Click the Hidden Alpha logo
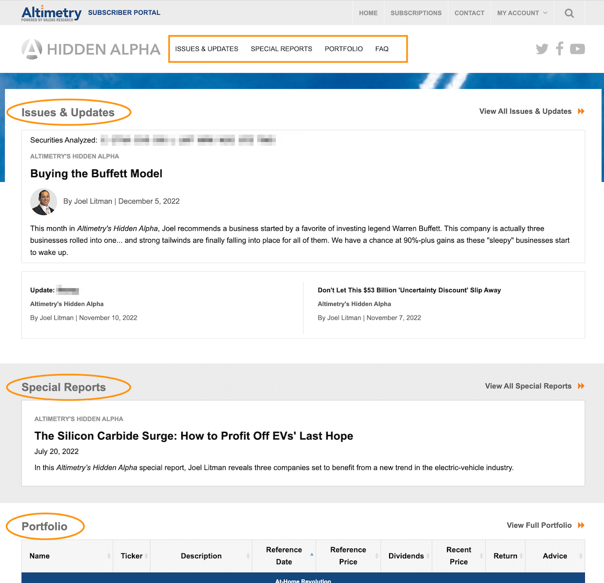 [x=91, y=49]
